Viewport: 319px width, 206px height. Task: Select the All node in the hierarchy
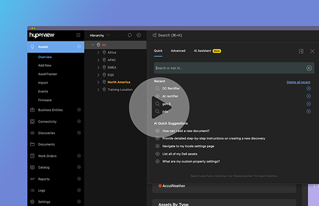[x=104, y=45]
